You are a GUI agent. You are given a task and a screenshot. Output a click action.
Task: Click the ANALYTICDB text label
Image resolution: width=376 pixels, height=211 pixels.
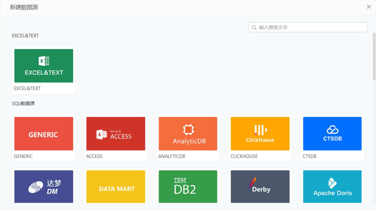pos(172,156)
